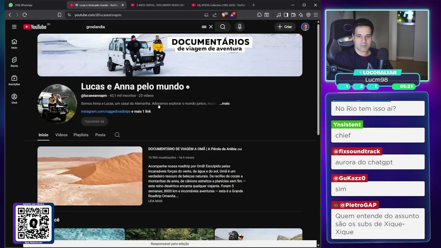Open the on-screen keyboard in search box
The height and width of the screenshot is (248, 441).
click(204, 27)
